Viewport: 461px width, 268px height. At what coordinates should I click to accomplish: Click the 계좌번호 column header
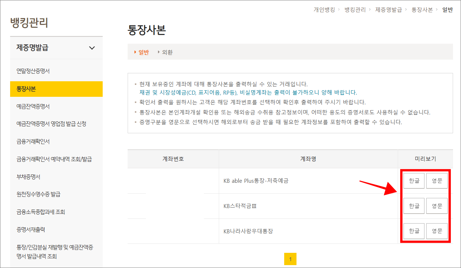pos(173,159)
